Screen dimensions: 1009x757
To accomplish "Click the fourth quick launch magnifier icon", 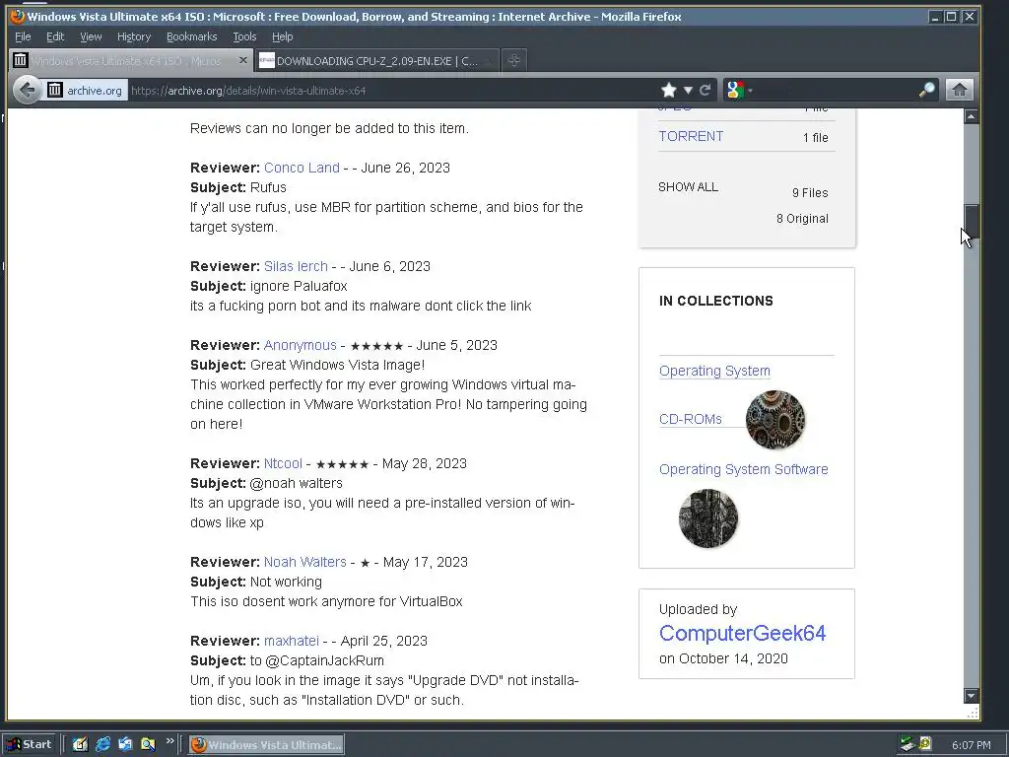I will (x=148, y=745).
